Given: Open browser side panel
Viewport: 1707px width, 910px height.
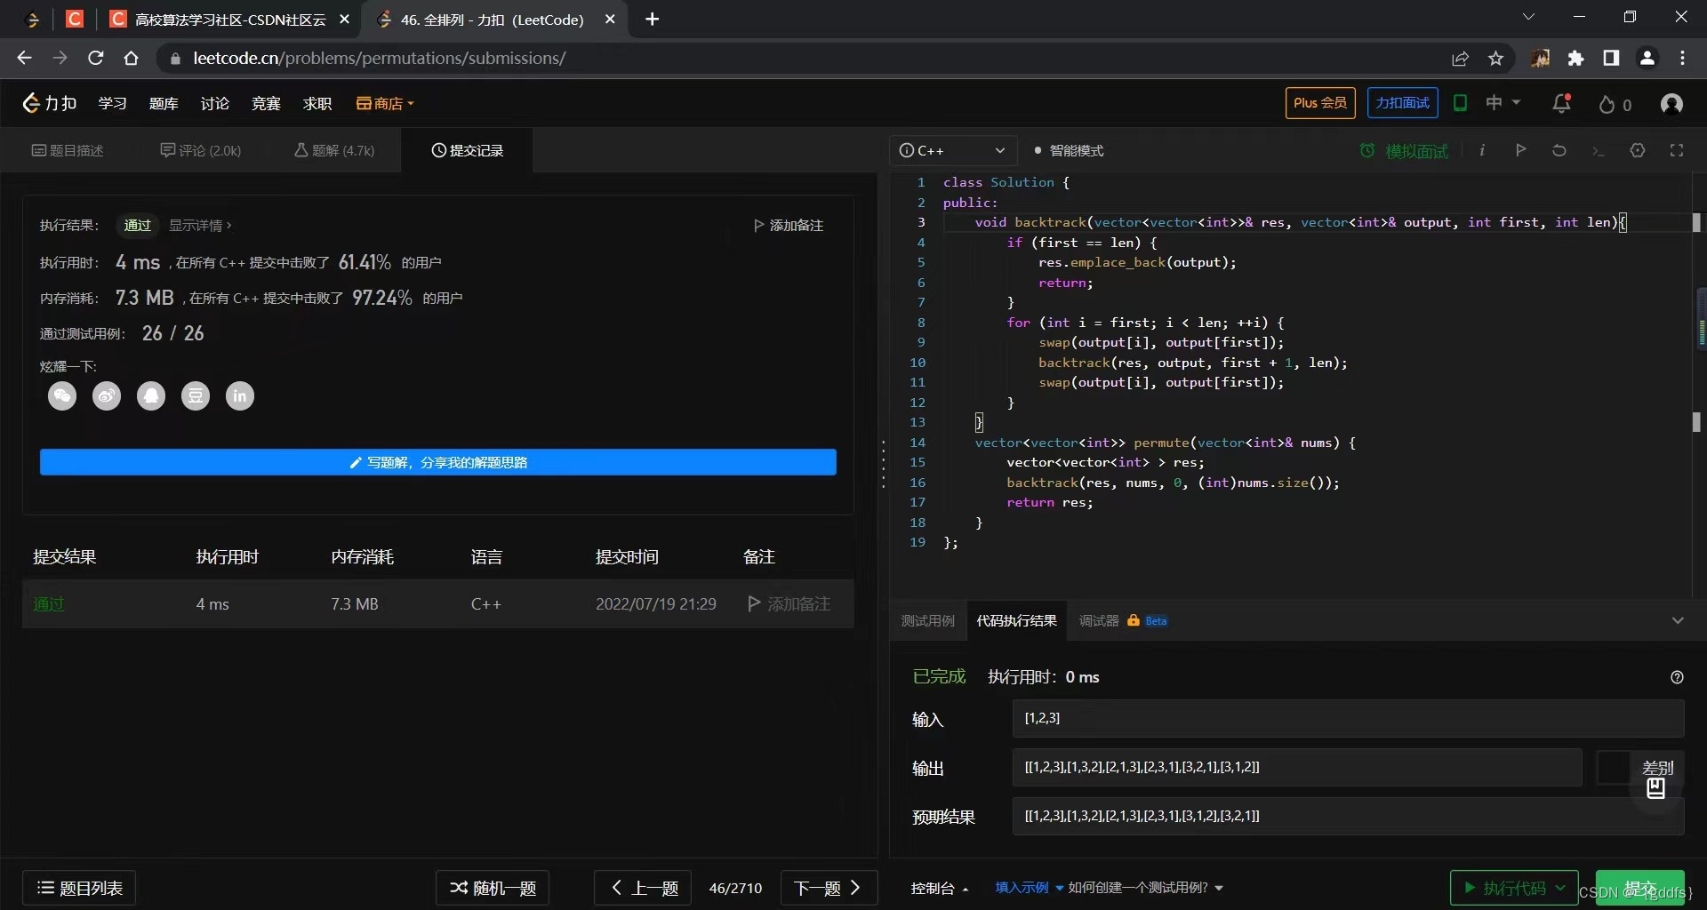Looking at the screenshot, I should 1611,59.
